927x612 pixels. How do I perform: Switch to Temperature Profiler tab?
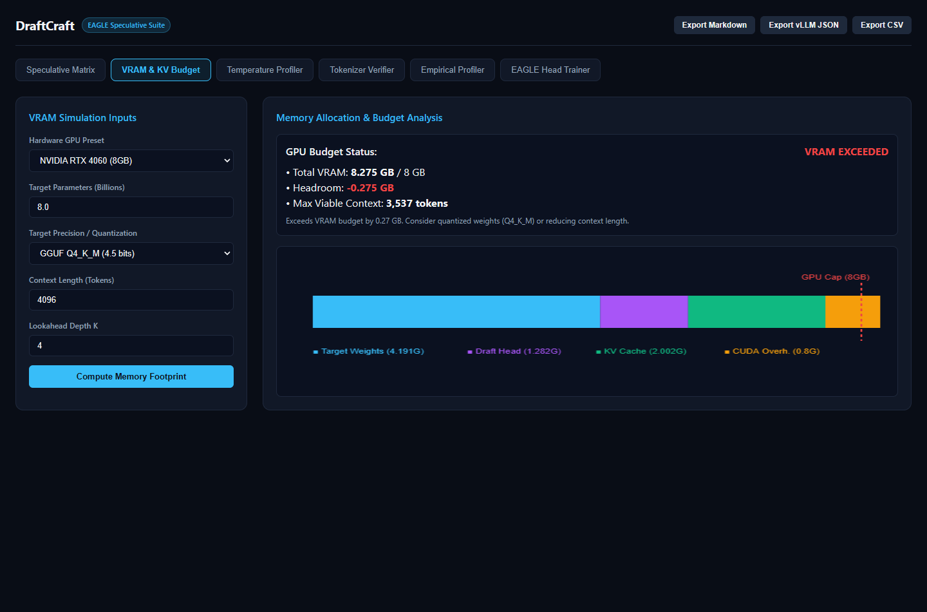click(x=265, y=70)
